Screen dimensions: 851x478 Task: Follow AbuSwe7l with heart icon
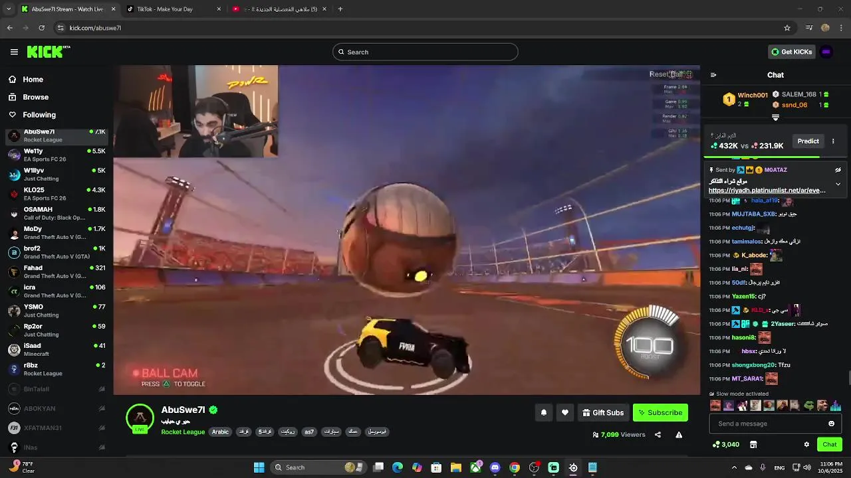[x=565, y=412]
